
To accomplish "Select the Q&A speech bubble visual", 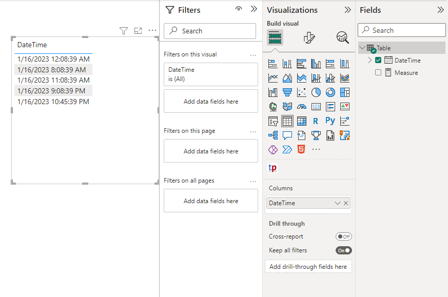I will (287, 135).
